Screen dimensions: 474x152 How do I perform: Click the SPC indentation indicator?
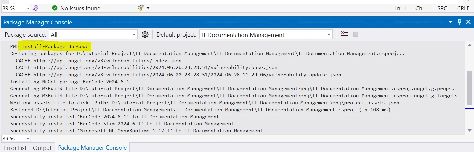[x=442, y=8]
